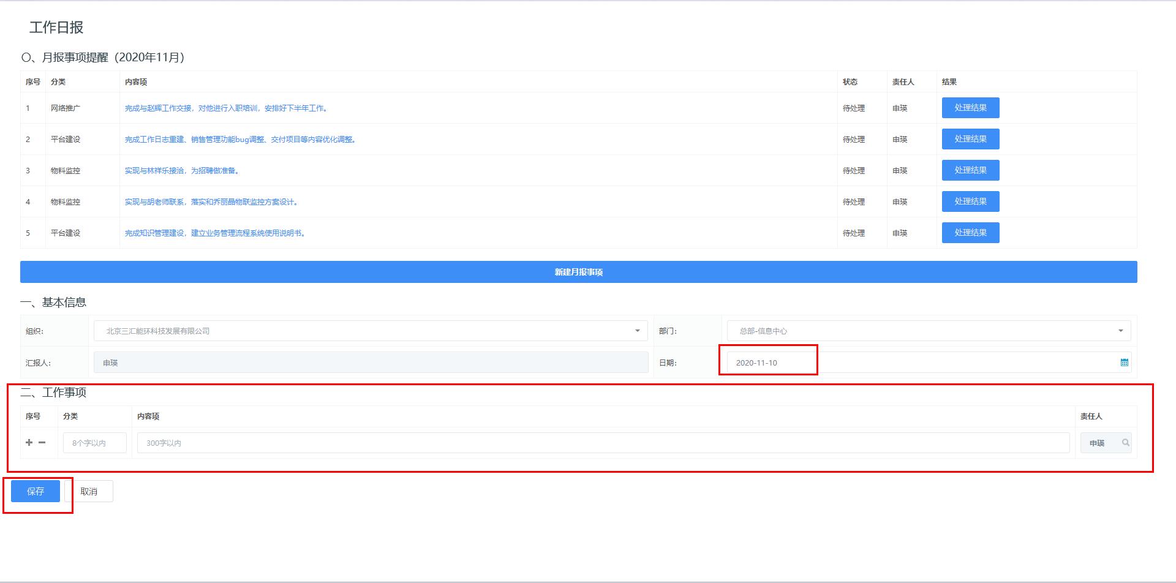Save the daily report with 保存

tap(36, 491)
